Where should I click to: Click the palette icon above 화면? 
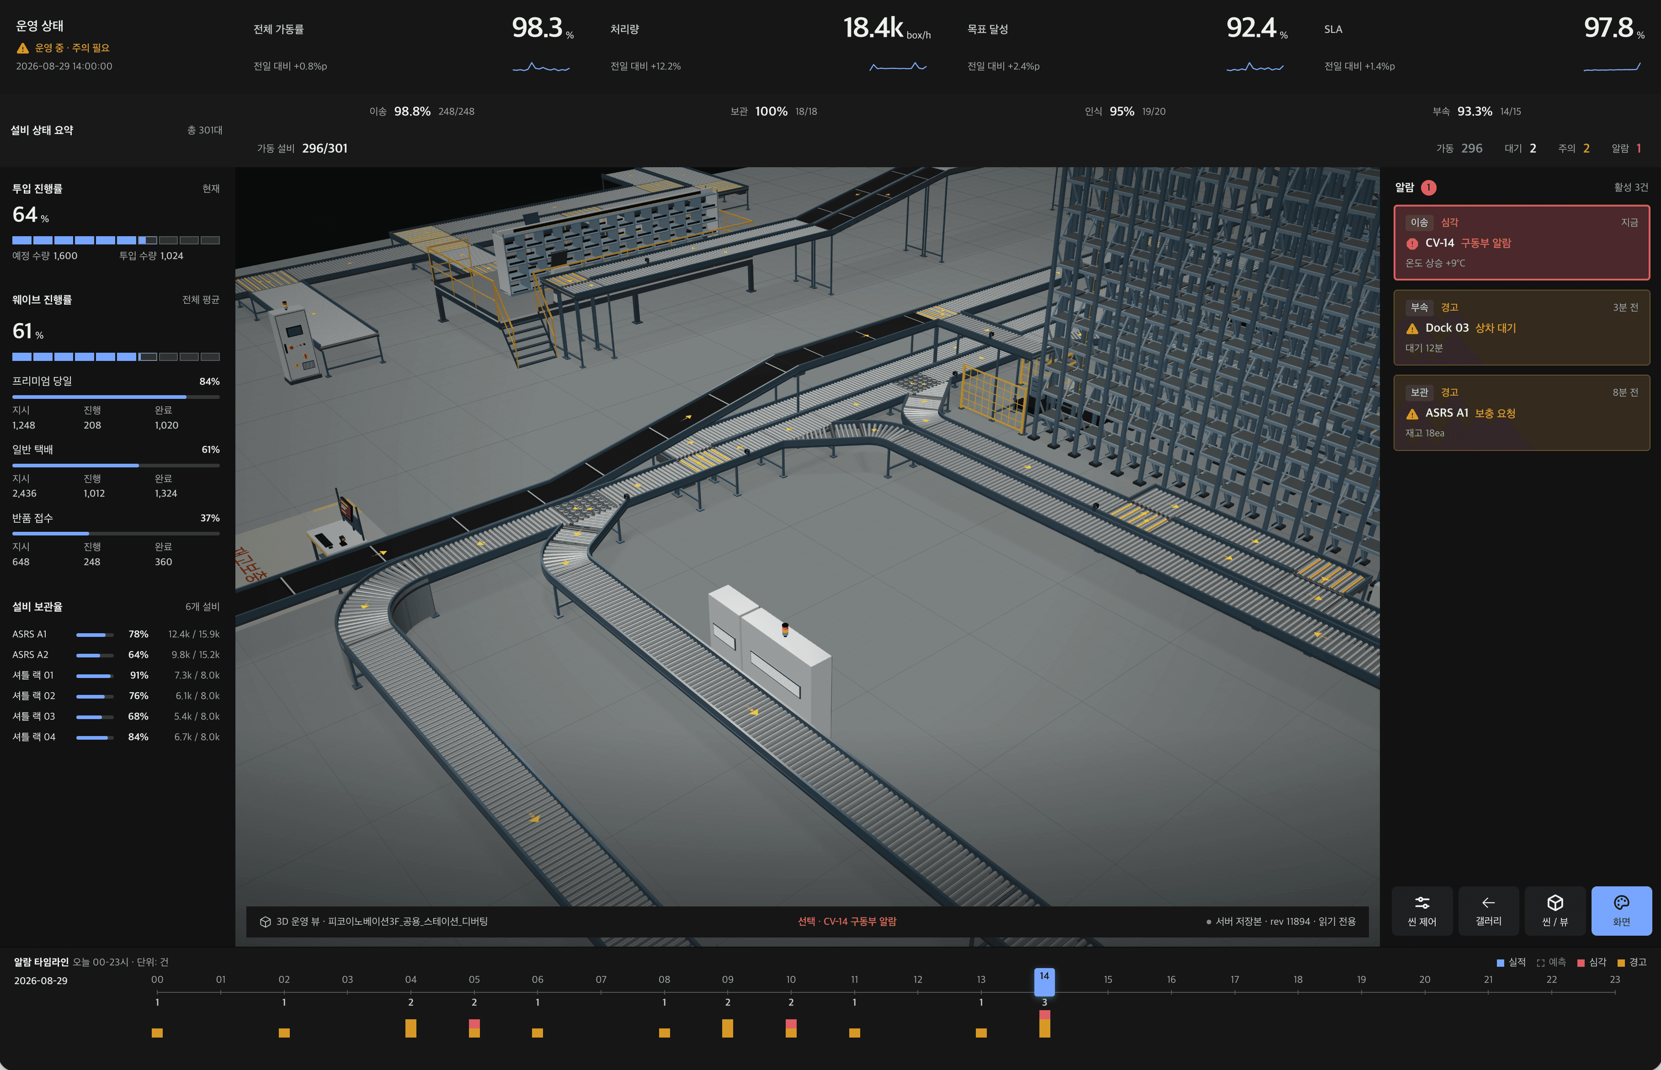pos(1621,902)
